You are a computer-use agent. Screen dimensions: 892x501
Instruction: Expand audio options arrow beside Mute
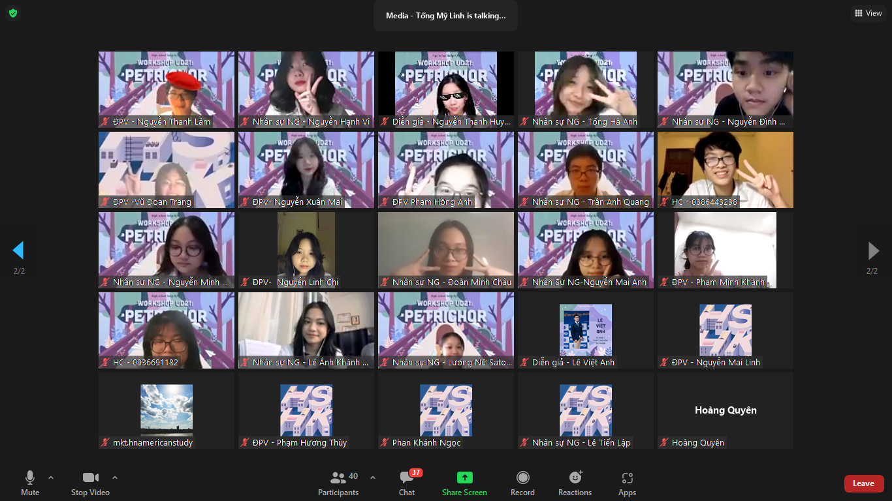coord(51,478)
